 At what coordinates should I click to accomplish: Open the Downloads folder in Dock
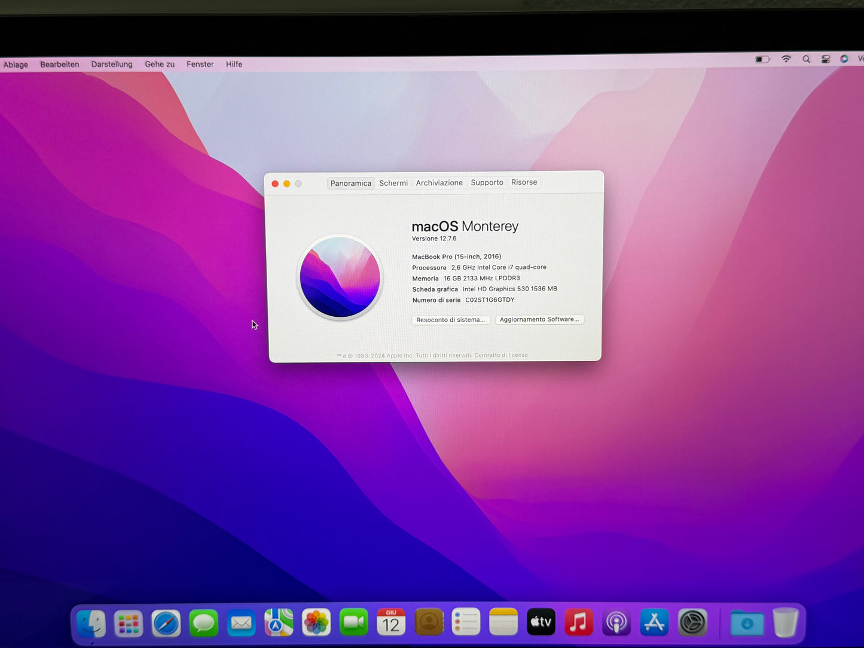pos(747,623)
